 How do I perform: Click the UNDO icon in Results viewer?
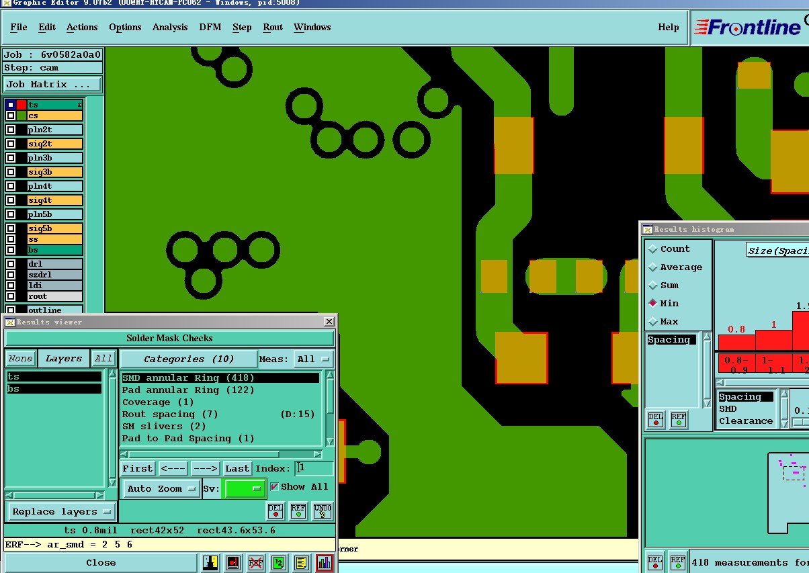click(323, 511)
